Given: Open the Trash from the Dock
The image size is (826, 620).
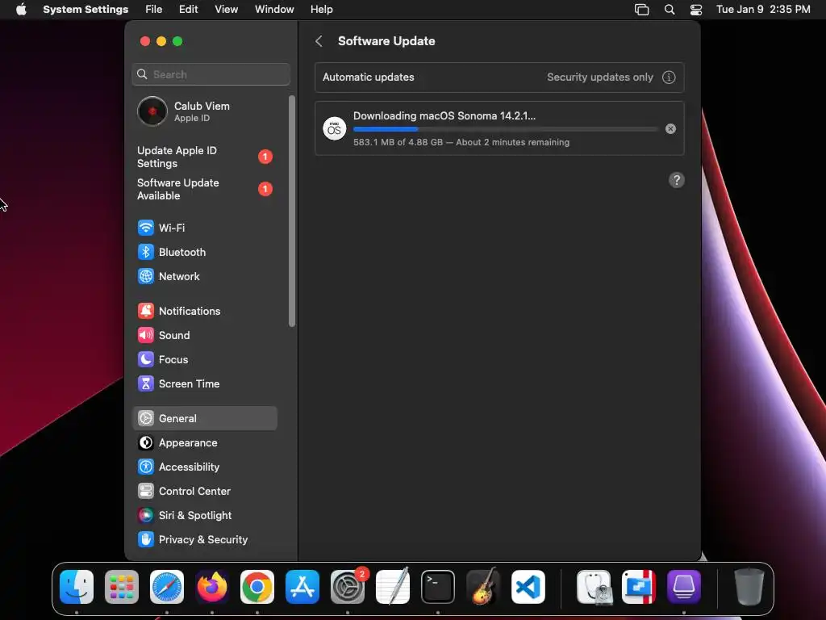Looking at the screenshot, I should 749,587.
